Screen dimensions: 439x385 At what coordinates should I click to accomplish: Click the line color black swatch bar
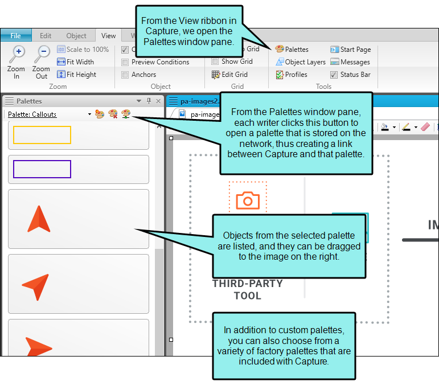pos(406,130)
